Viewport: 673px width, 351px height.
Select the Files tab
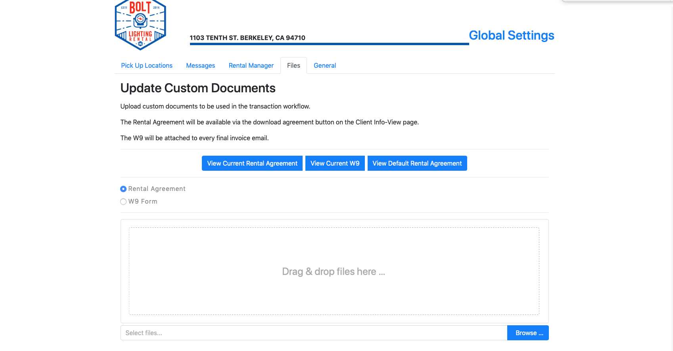(x=293, y=65)
